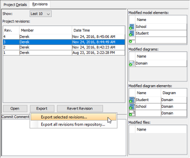Screen dimensions: 190x158
Task: Click School icon in modified diagram elements
Action: 132,106
